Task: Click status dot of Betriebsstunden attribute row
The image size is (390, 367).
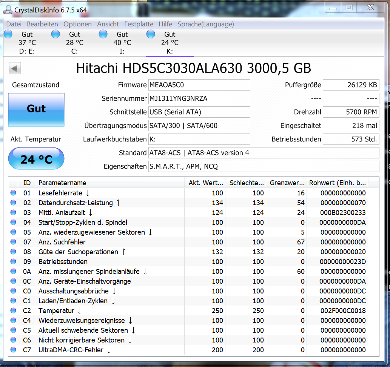Action: (x=13, y=261)
